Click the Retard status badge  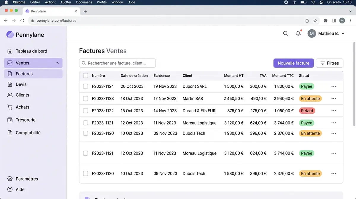[307, 111]
